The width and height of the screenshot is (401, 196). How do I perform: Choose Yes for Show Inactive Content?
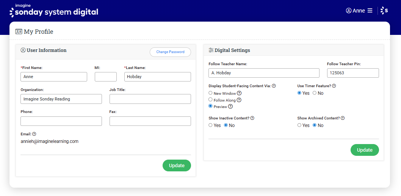(211, 125)
